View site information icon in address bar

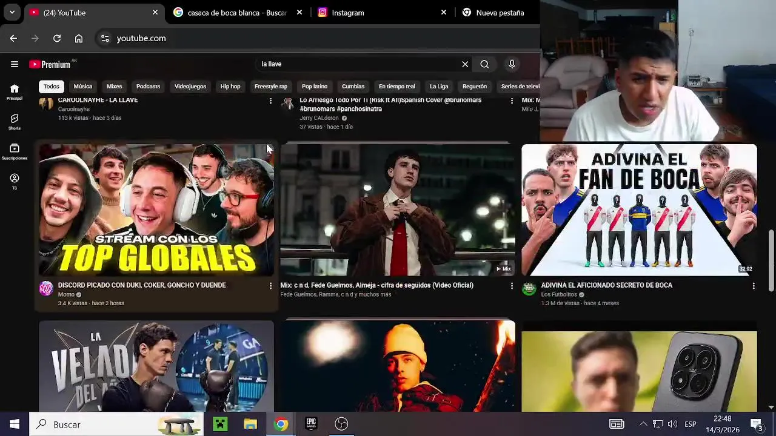click(x=105, y=38)
